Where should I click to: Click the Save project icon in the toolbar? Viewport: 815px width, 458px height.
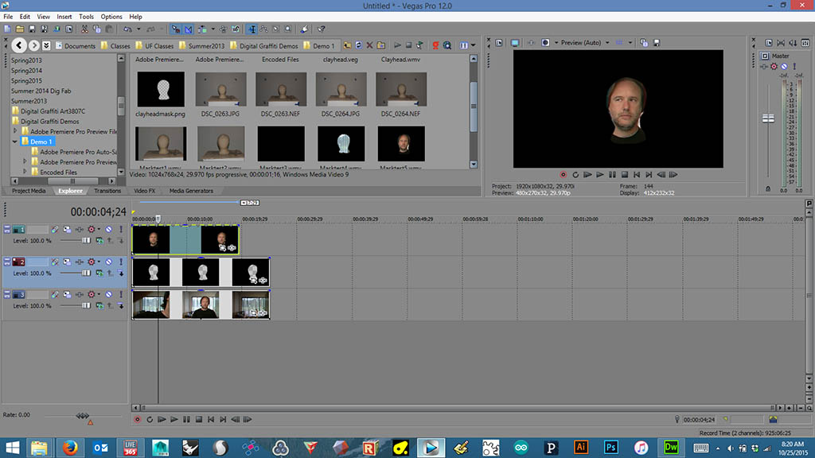[x=31, y=29]
